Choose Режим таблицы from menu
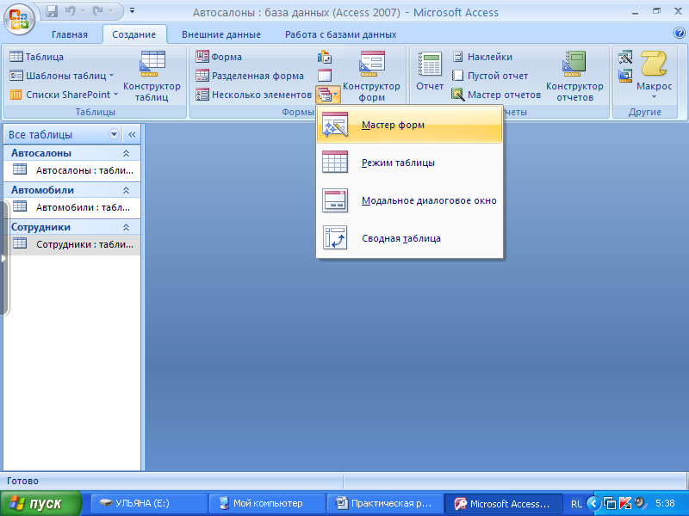 [x=409, y=163]
